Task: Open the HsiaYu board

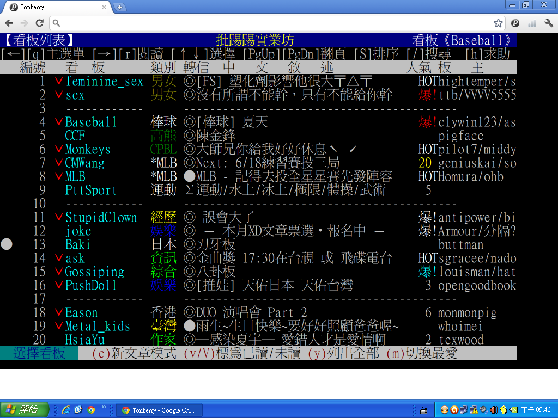Action: coord(84,340)
